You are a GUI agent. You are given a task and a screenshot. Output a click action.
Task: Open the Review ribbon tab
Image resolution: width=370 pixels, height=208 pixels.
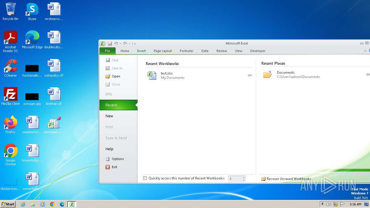(222, 51)
